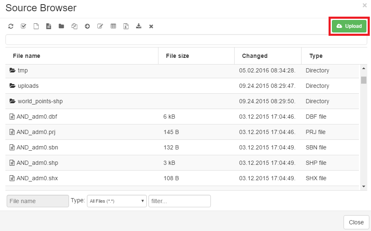Click the File name input box
This screenshot has width=371, height=231.
pyautogui.click(x=38, y=201)
